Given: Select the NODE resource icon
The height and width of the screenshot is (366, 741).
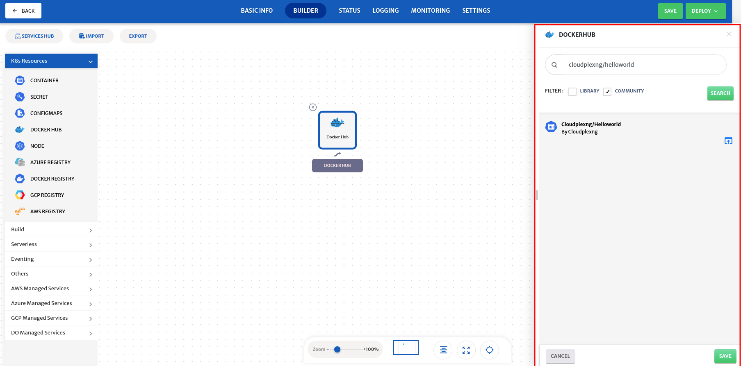Looking at the screenshot, I should [20, 146].
